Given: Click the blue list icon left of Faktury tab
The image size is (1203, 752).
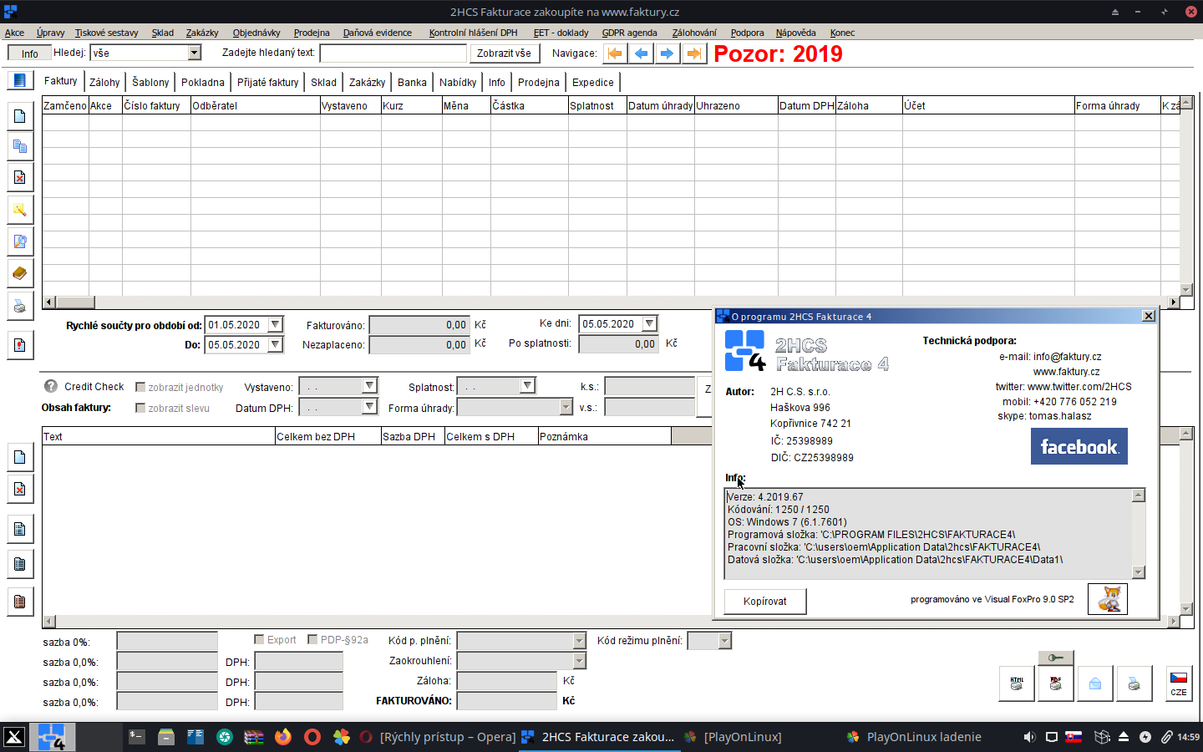Looking at the screenshot, I should (20, 80).
